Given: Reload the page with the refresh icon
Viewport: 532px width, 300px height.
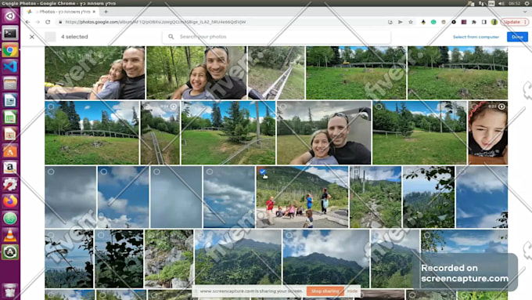Looking at the screenshot, I should (48, 22).
